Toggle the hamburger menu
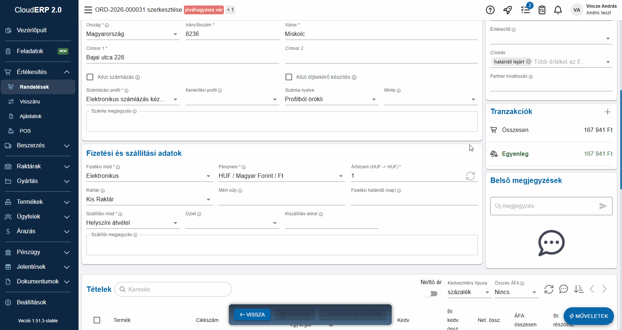Image resolution: width=622 pixels, height=330 pixels. pyautogui.click(x=88, y=10)
